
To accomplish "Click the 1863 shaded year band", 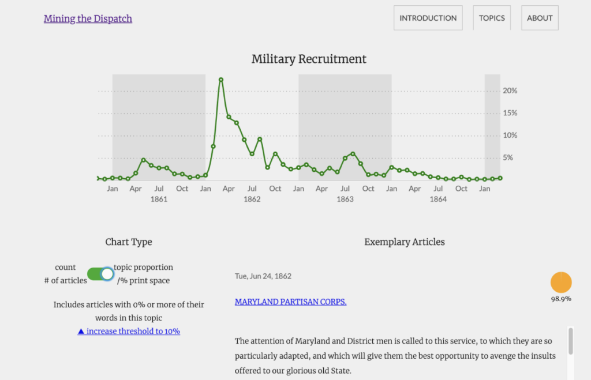I will click(x=345, y=127).
